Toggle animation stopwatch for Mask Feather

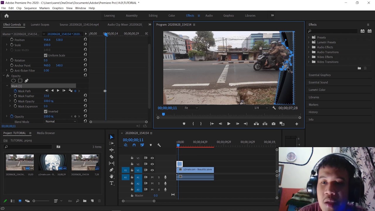click(15, 96)
